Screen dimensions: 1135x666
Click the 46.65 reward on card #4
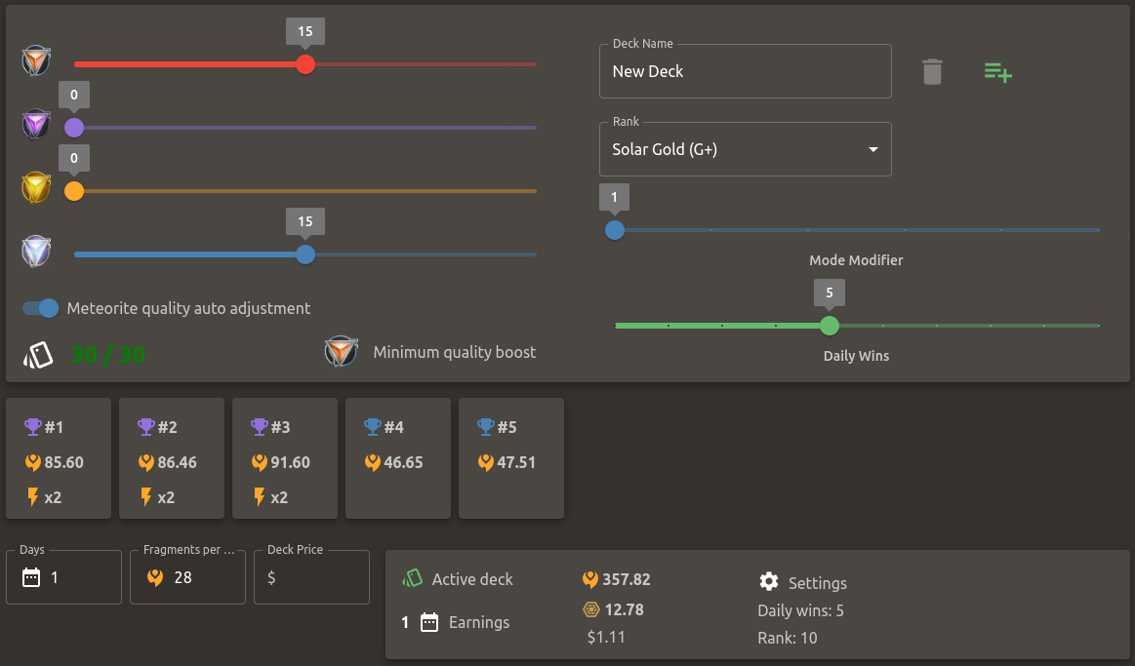pos(403,462)
